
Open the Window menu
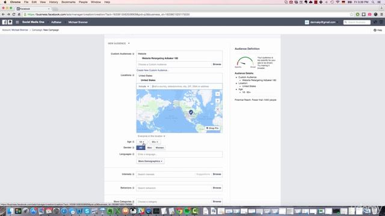pos(96,2)
